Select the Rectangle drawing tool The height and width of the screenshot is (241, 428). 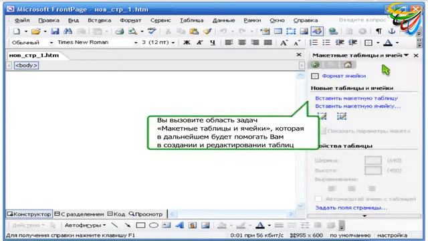(x=140, y=225)
